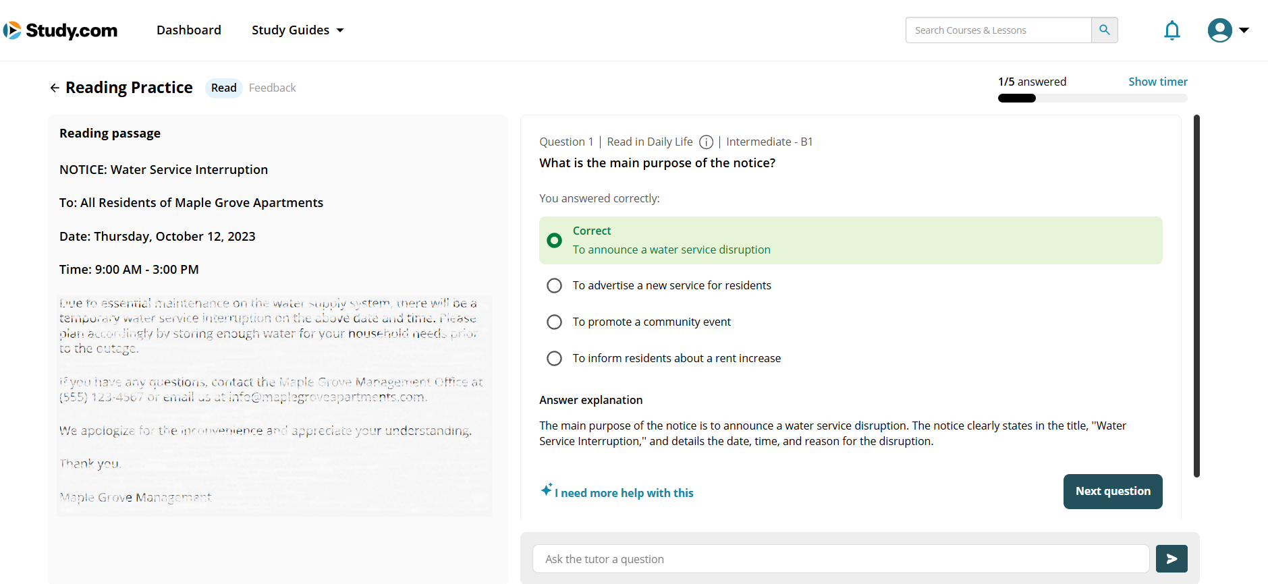Select 'To promote a community event' option
The height and width of the screenshot is (584, 1268).
(x=554, y=322)
